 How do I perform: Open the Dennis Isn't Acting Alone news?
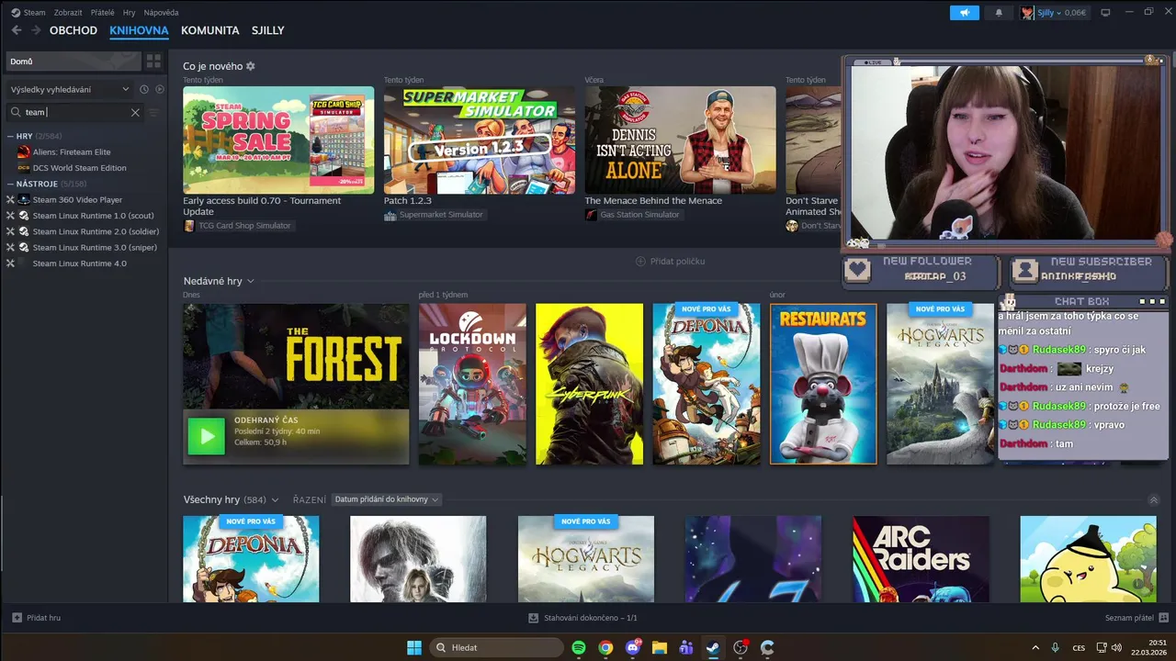[x=681, y=140]
